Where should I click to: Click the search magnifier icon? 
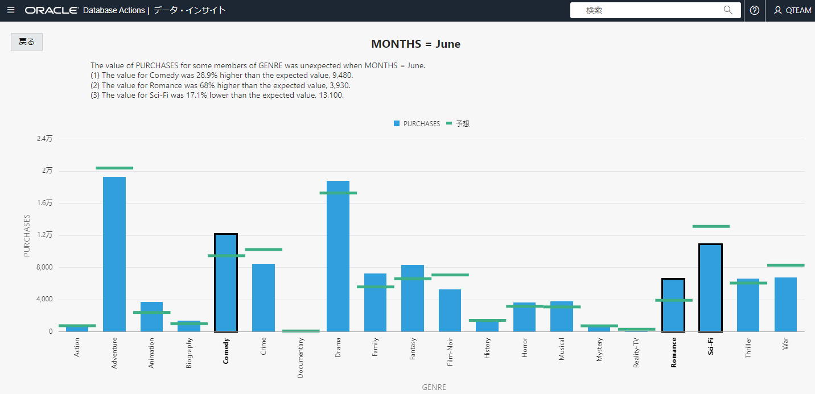pos(728,10)
